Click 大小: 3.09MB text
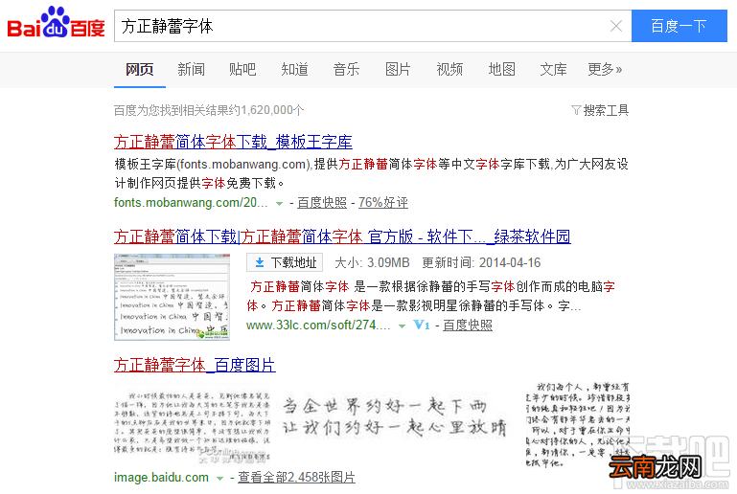 372,262
